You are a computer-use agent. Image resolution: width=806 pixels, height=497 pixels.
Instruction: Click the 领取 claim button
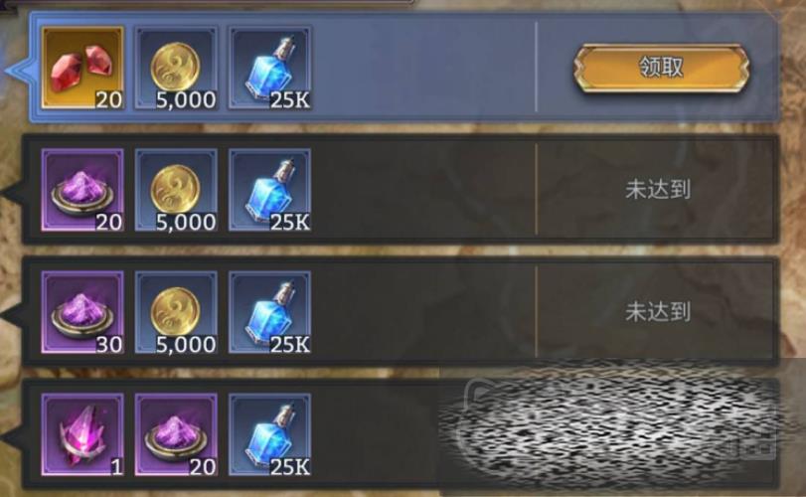coord(661,68)
